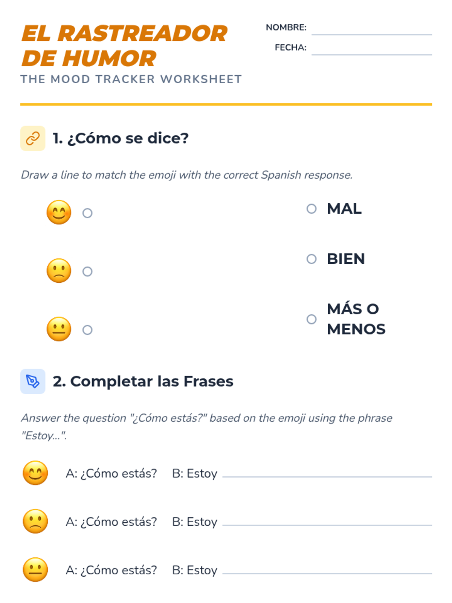The width and height of the screenshot is (452, 603).
Task: Click the link icon beside section 1
Action: coord(33,138)
